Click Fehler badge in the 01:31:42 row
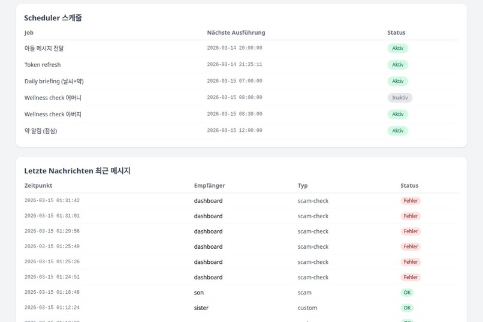This screenshot has width=483, height=322. pyautogui.click(x=410, y=201)
